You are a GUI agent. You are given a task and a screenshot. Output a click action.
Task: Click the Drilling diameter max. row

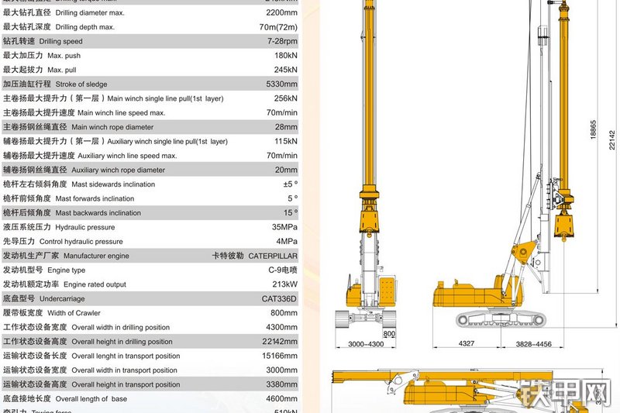(150, 12)
